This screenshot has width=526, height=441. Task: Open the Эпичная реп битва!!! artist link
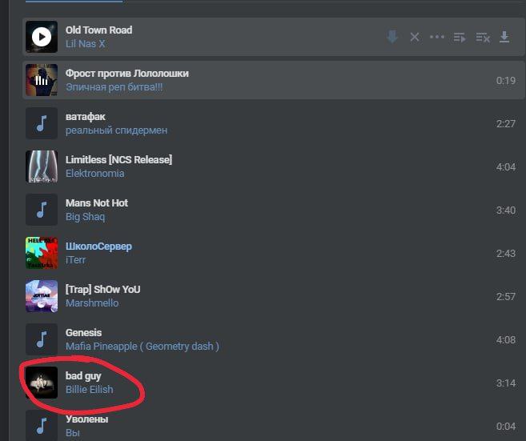pos(114,87)
